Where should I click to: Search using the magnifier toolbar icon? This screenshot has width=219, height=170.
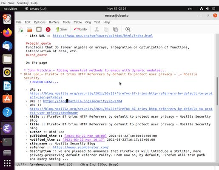pos(128,29)
